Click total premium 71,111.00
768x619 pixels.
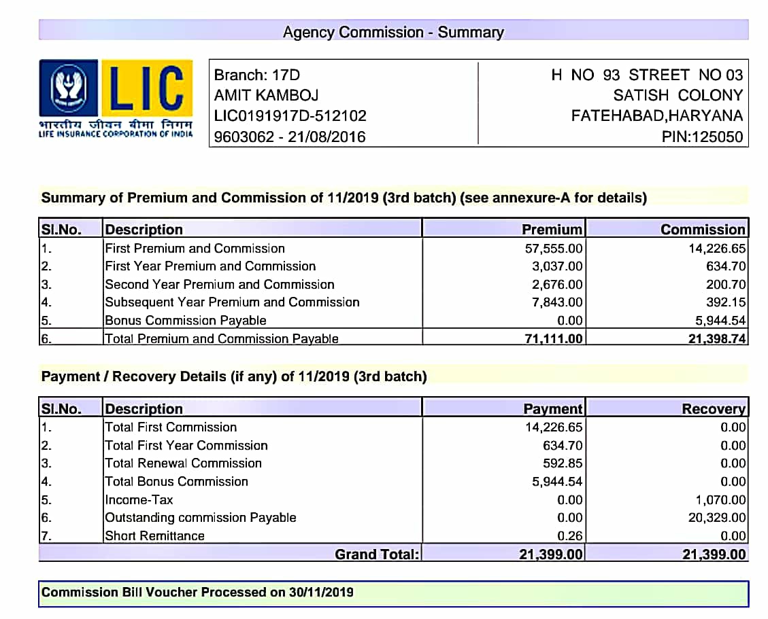(x=554, y=338)
